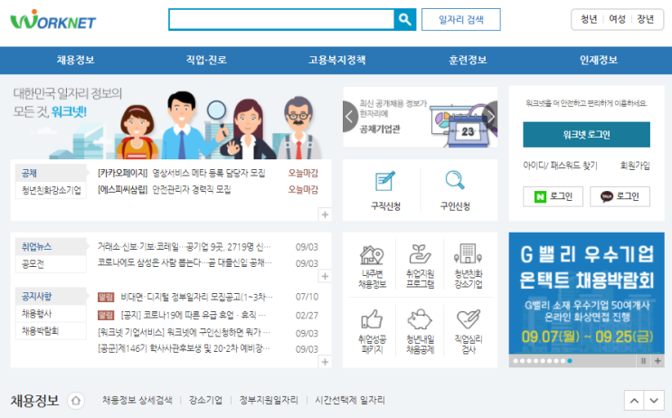This screenshot has height=418, width=672.
Task: Open 아이디/패스워드 찾기 link
Action: (x=560, y=166)
